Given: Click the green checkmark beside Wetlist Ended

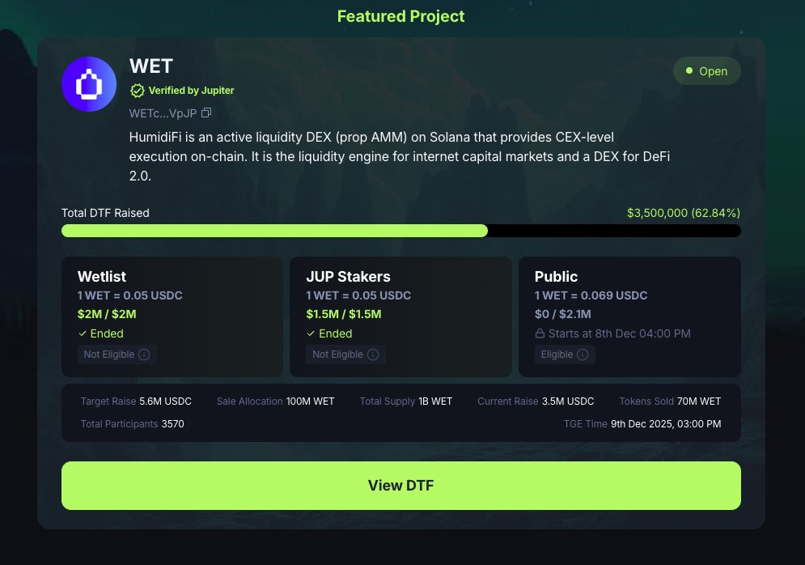Looking at the screenshot, I should [83, 333].
